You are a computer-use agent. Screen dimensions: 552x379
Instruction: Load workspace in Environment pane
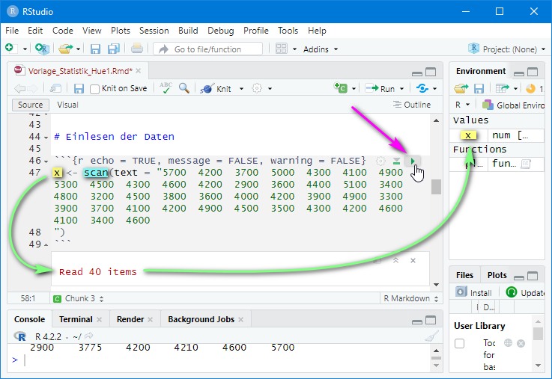[461, 88]
